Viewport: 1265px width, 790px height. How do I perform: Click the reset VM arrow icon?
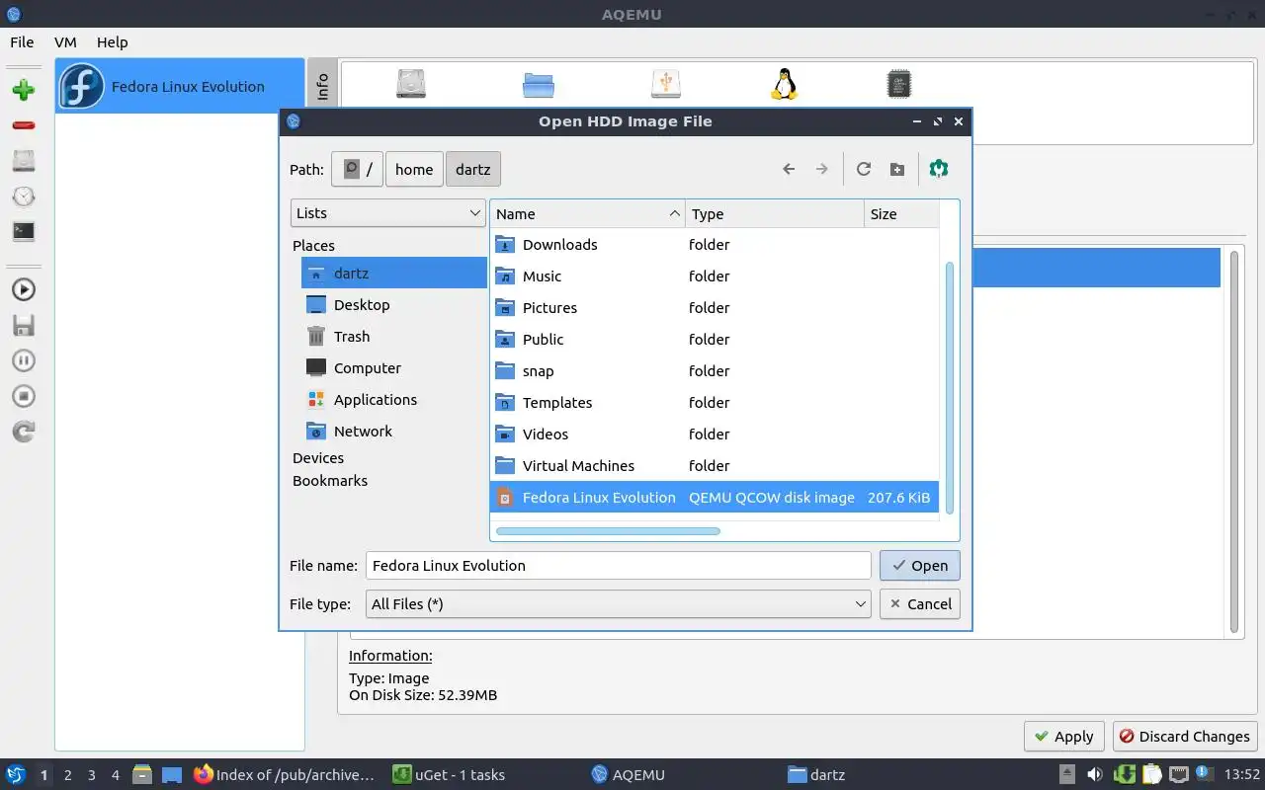pyautogui.click(x=24, y=432)
